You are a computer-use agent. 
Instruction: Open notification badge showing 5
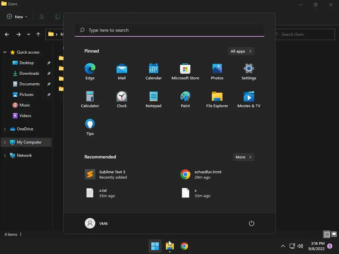click(x=330, y=246)
